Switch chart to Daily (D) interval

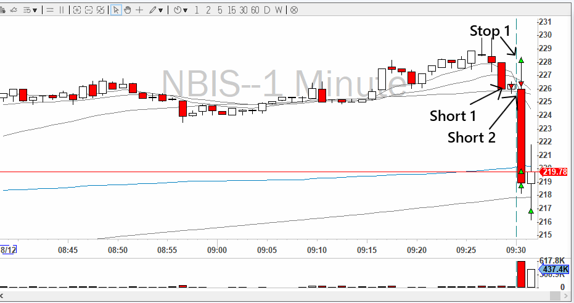pyautogui.click(x=267, y=10)
